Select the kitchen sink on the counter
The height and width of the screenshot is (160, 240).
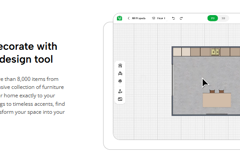[x=216, y=52]
